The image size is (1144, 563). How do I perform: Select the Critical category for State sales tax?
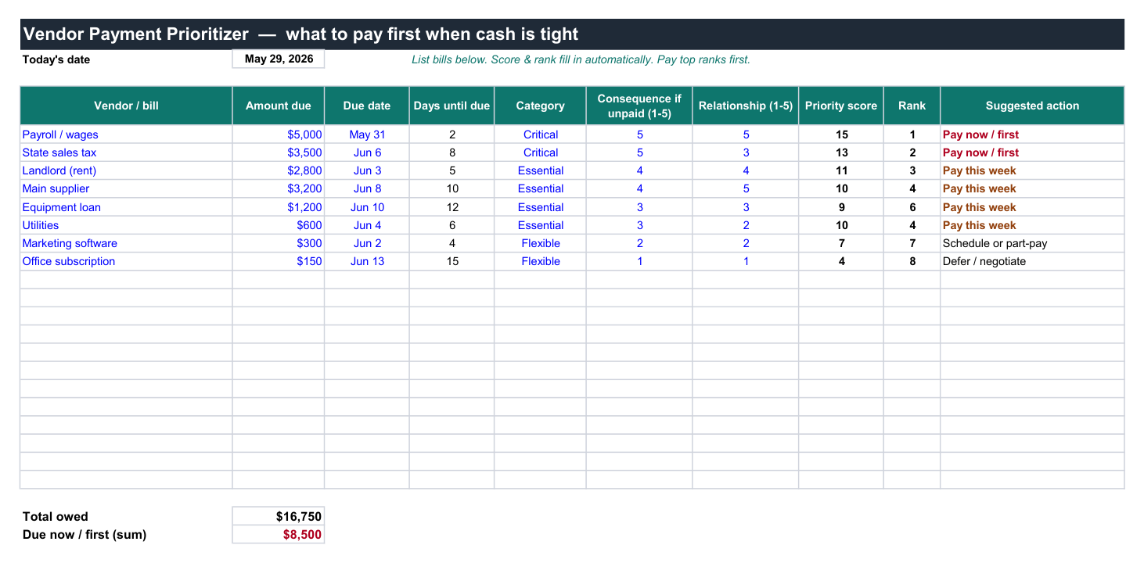pos(540,152)
